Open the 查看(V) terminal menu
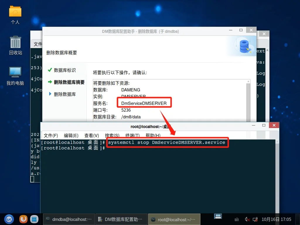This screenshot has height=225, width=300. [x=92, y=135]
